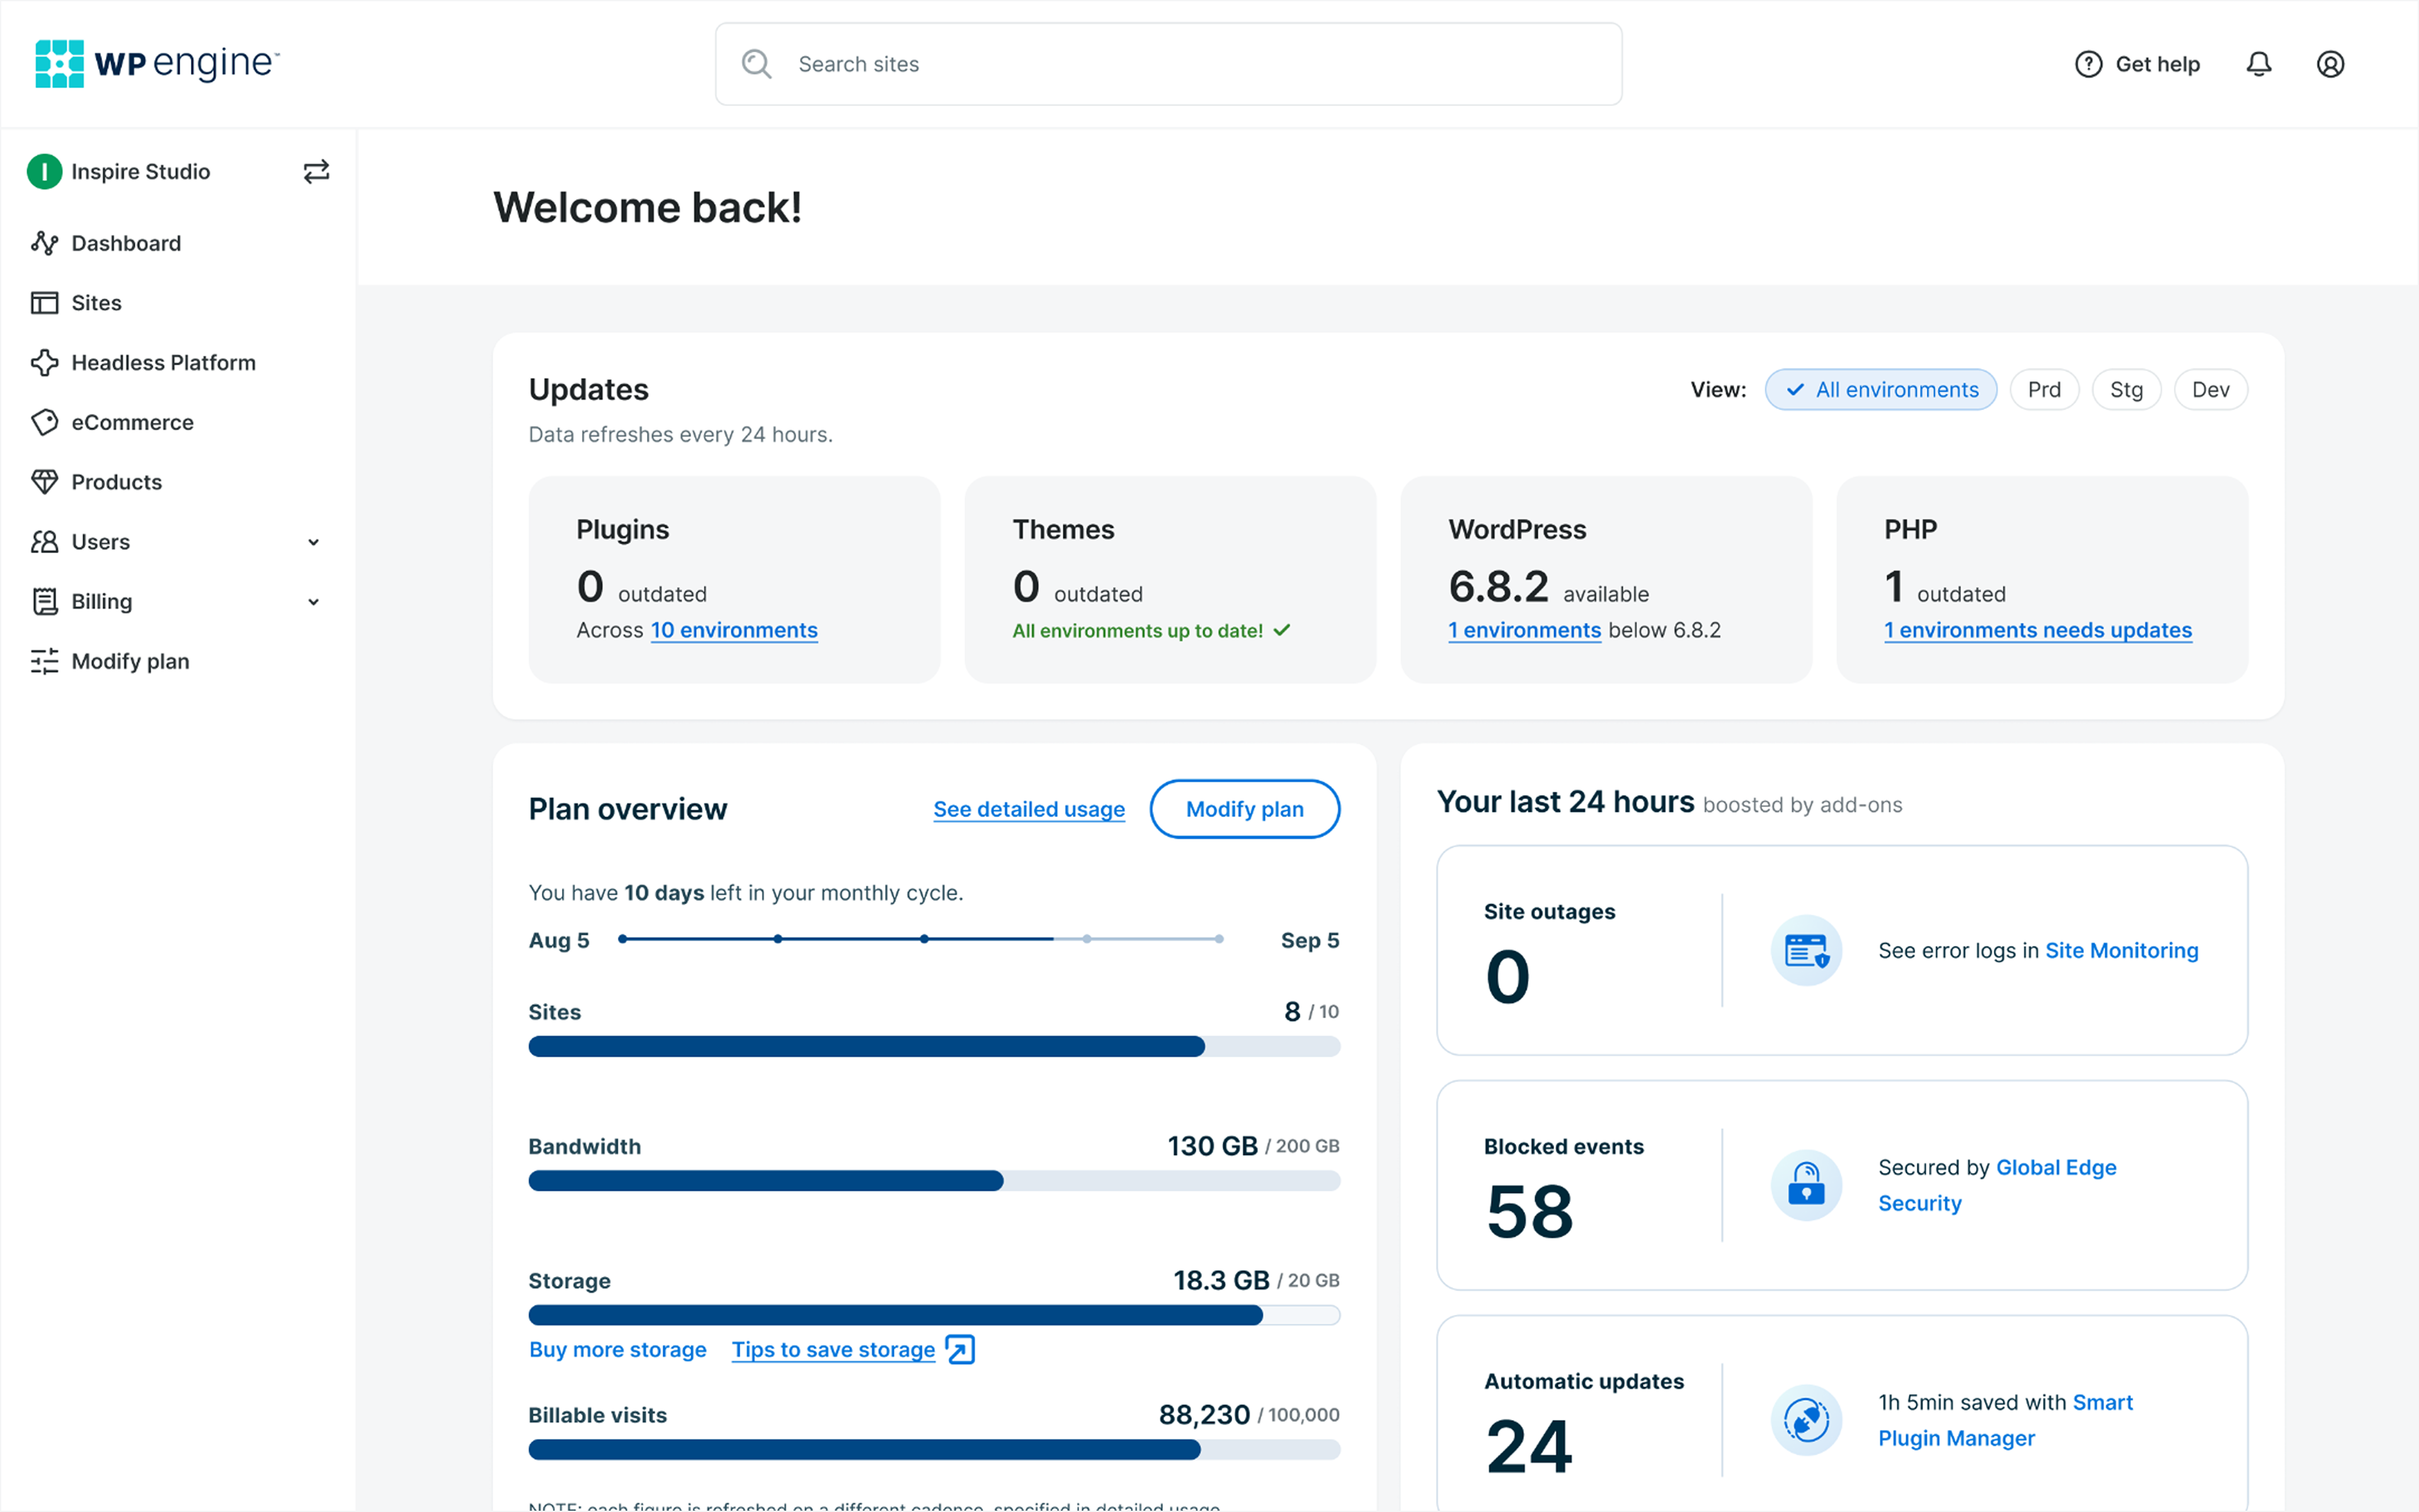
Task: Click the external link icon beside storage tips
Action: tap(959, 1350)
